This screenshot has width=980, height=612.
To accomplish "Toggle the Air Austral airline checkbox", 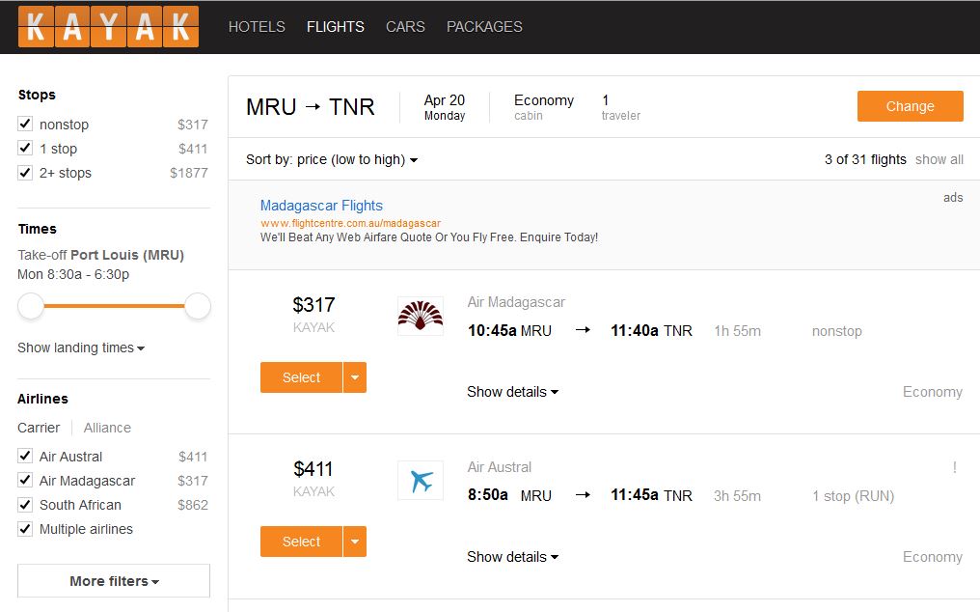I will [25, 457].
